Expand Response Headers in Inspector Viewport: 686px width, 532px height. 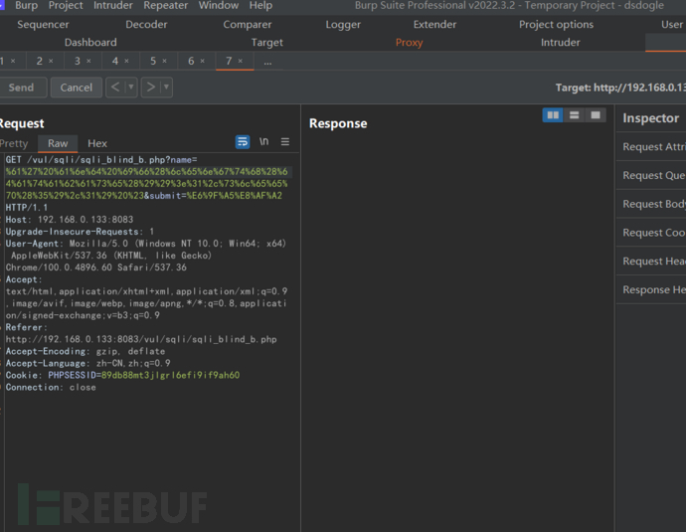653,289
